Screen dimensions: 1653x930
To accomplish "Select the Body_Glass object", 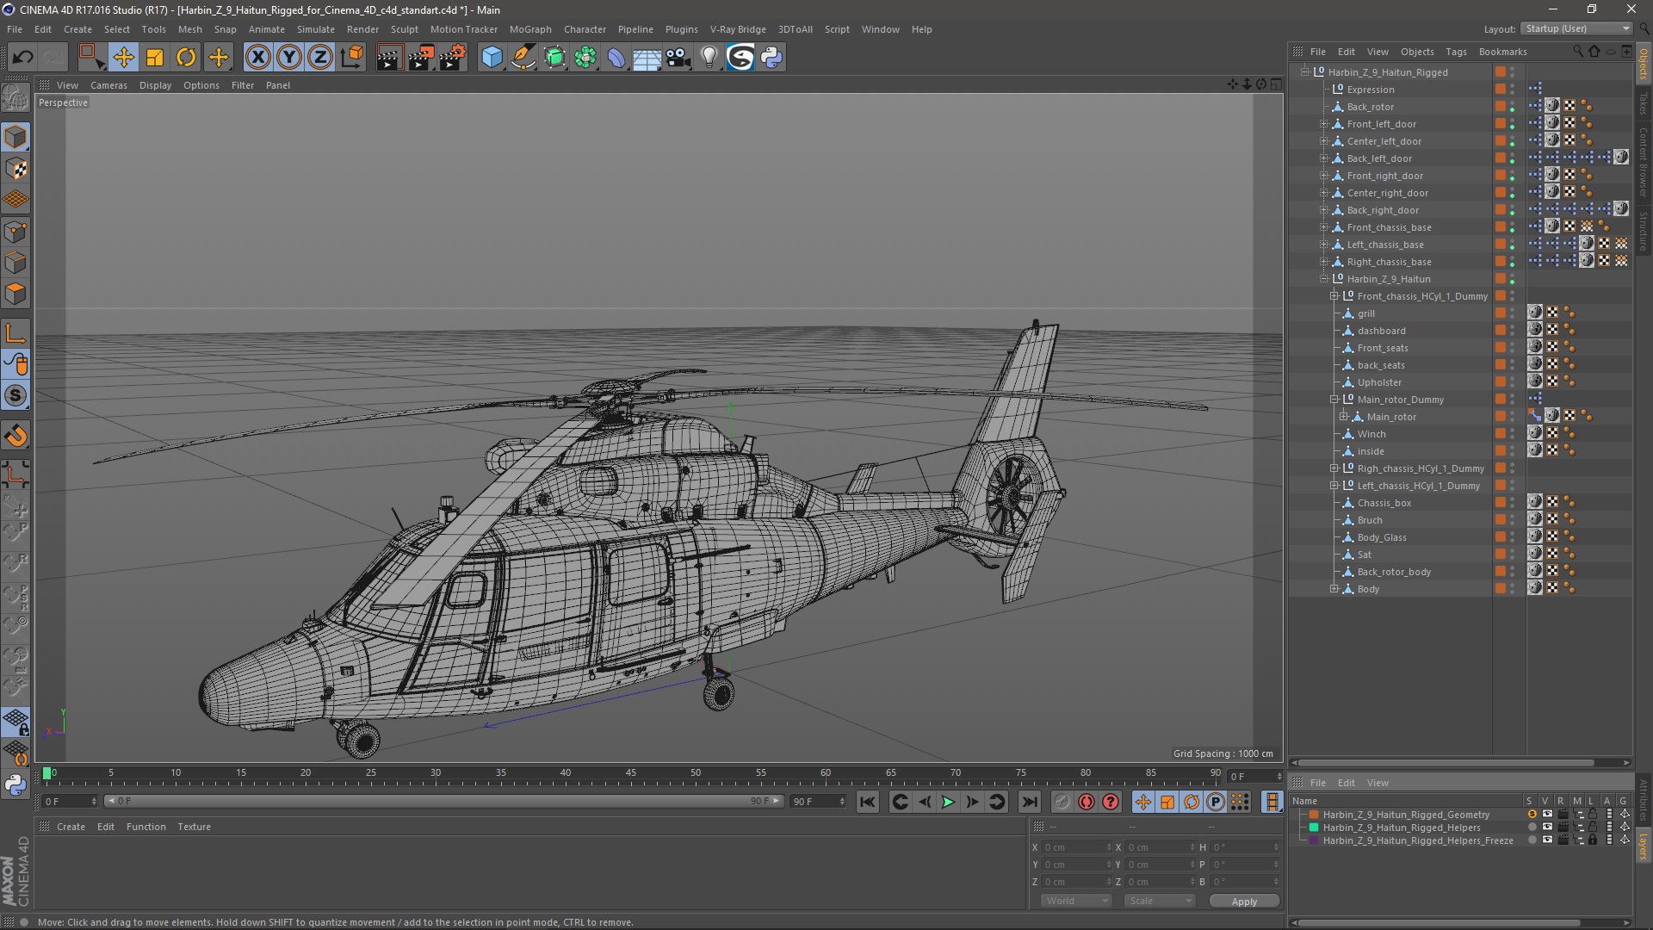I will point(1381,537).
